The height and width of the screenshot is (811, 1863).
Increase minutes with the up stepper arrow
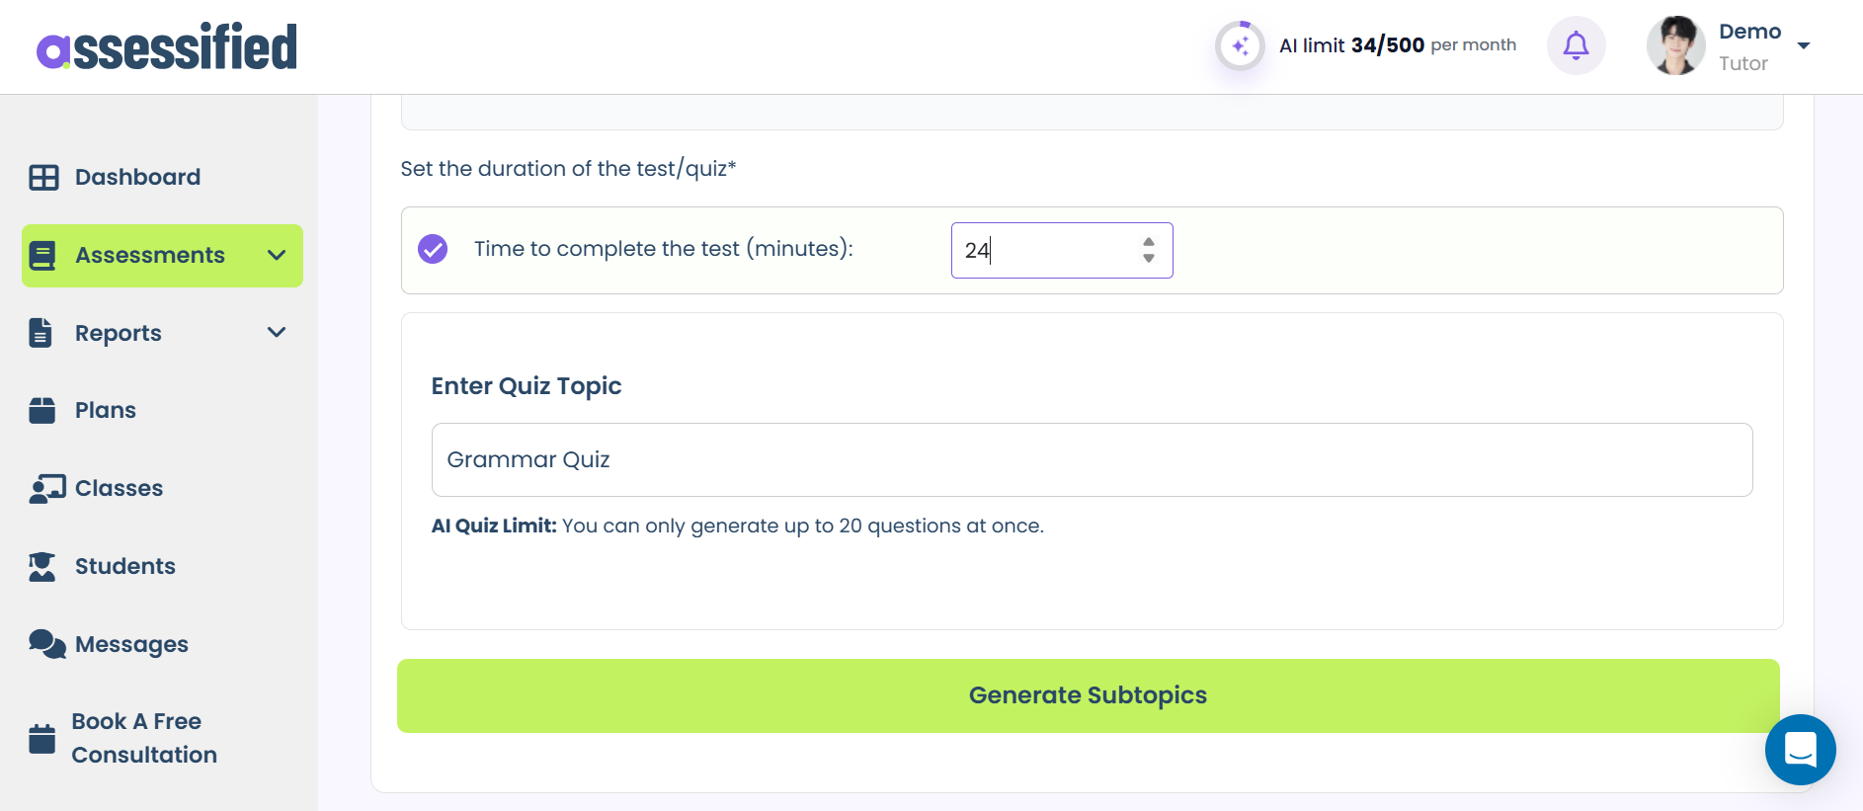point(1149,242)
